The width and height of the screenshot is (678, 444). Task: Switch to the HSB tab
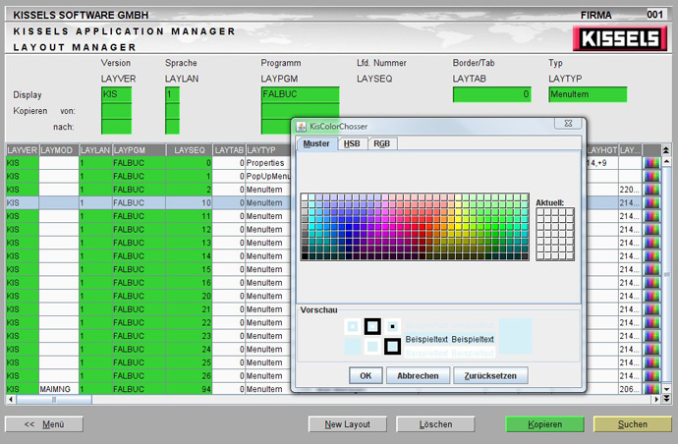point(352,143)
